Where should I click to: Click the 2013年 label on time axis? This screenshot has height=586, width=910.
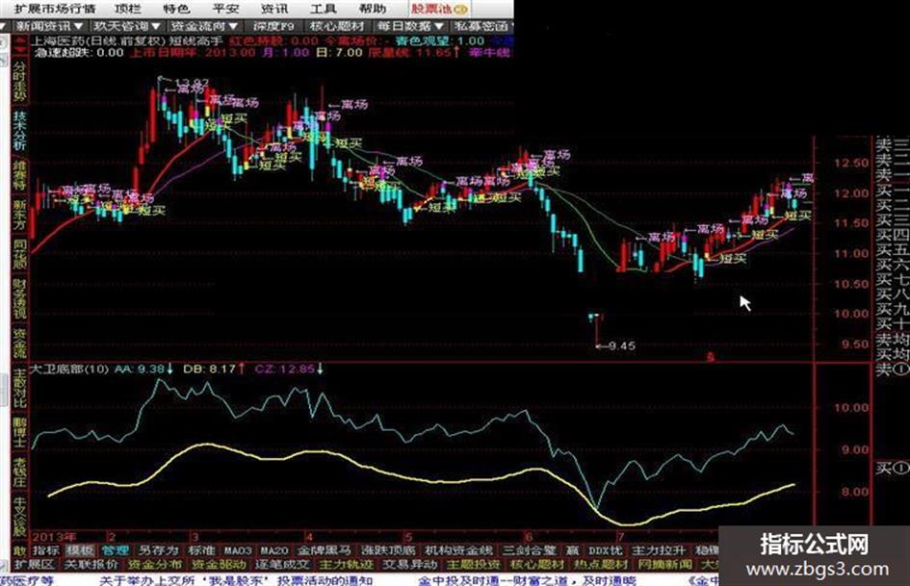coord(54,536)
